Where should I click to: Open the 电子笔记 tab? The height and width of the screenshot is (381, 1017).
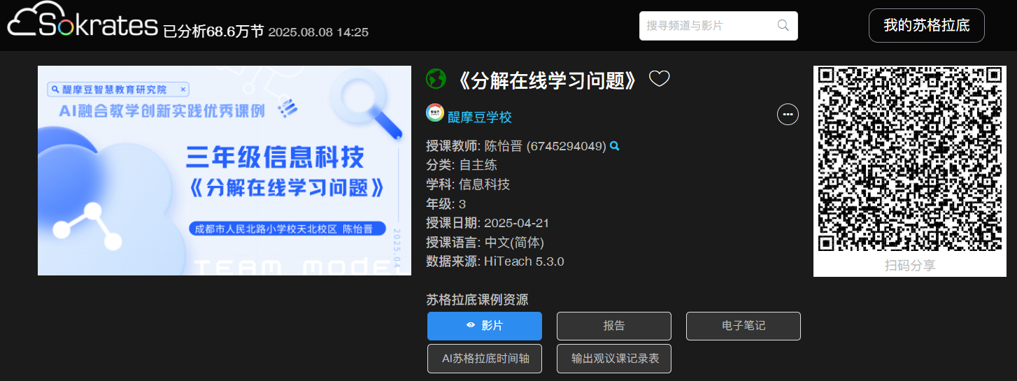pyautogui.click(x=744, y=326)
